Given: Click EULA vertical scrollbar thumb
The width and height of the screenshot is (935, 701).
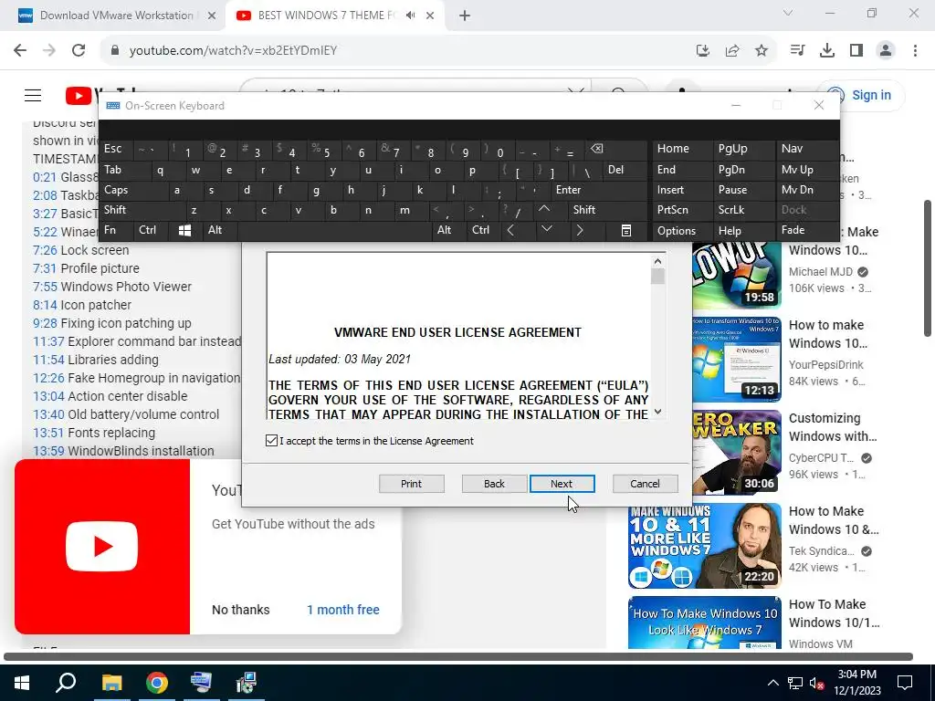Looking at the screenshot, I should pyautogui.click(x=657, y=277).
